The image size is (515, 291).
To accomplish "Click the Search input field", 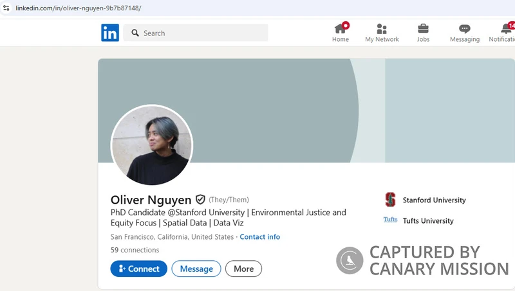I will point(196,33).
